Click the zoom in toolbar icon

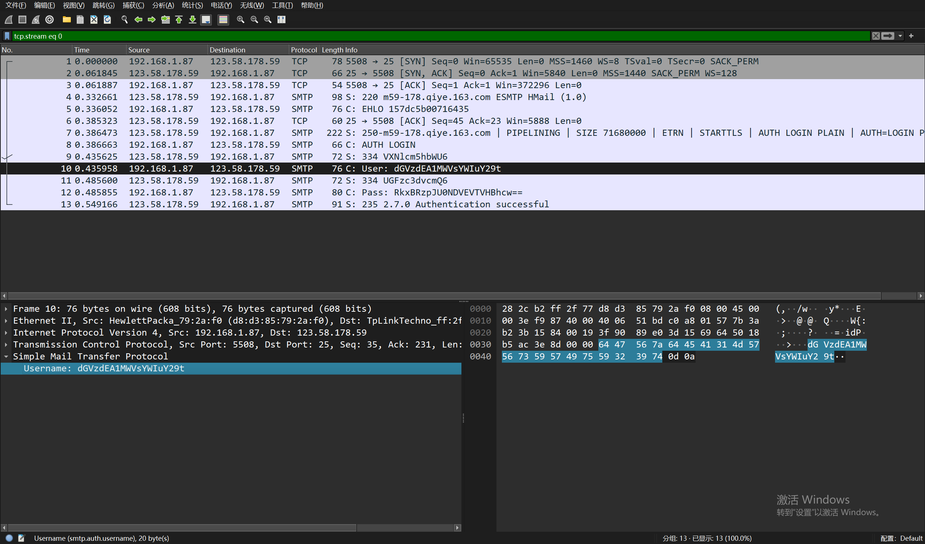[x=240, y=20]
